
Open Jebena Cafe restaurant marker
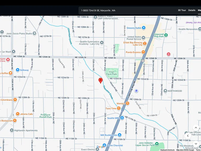(x=18, y=114)
